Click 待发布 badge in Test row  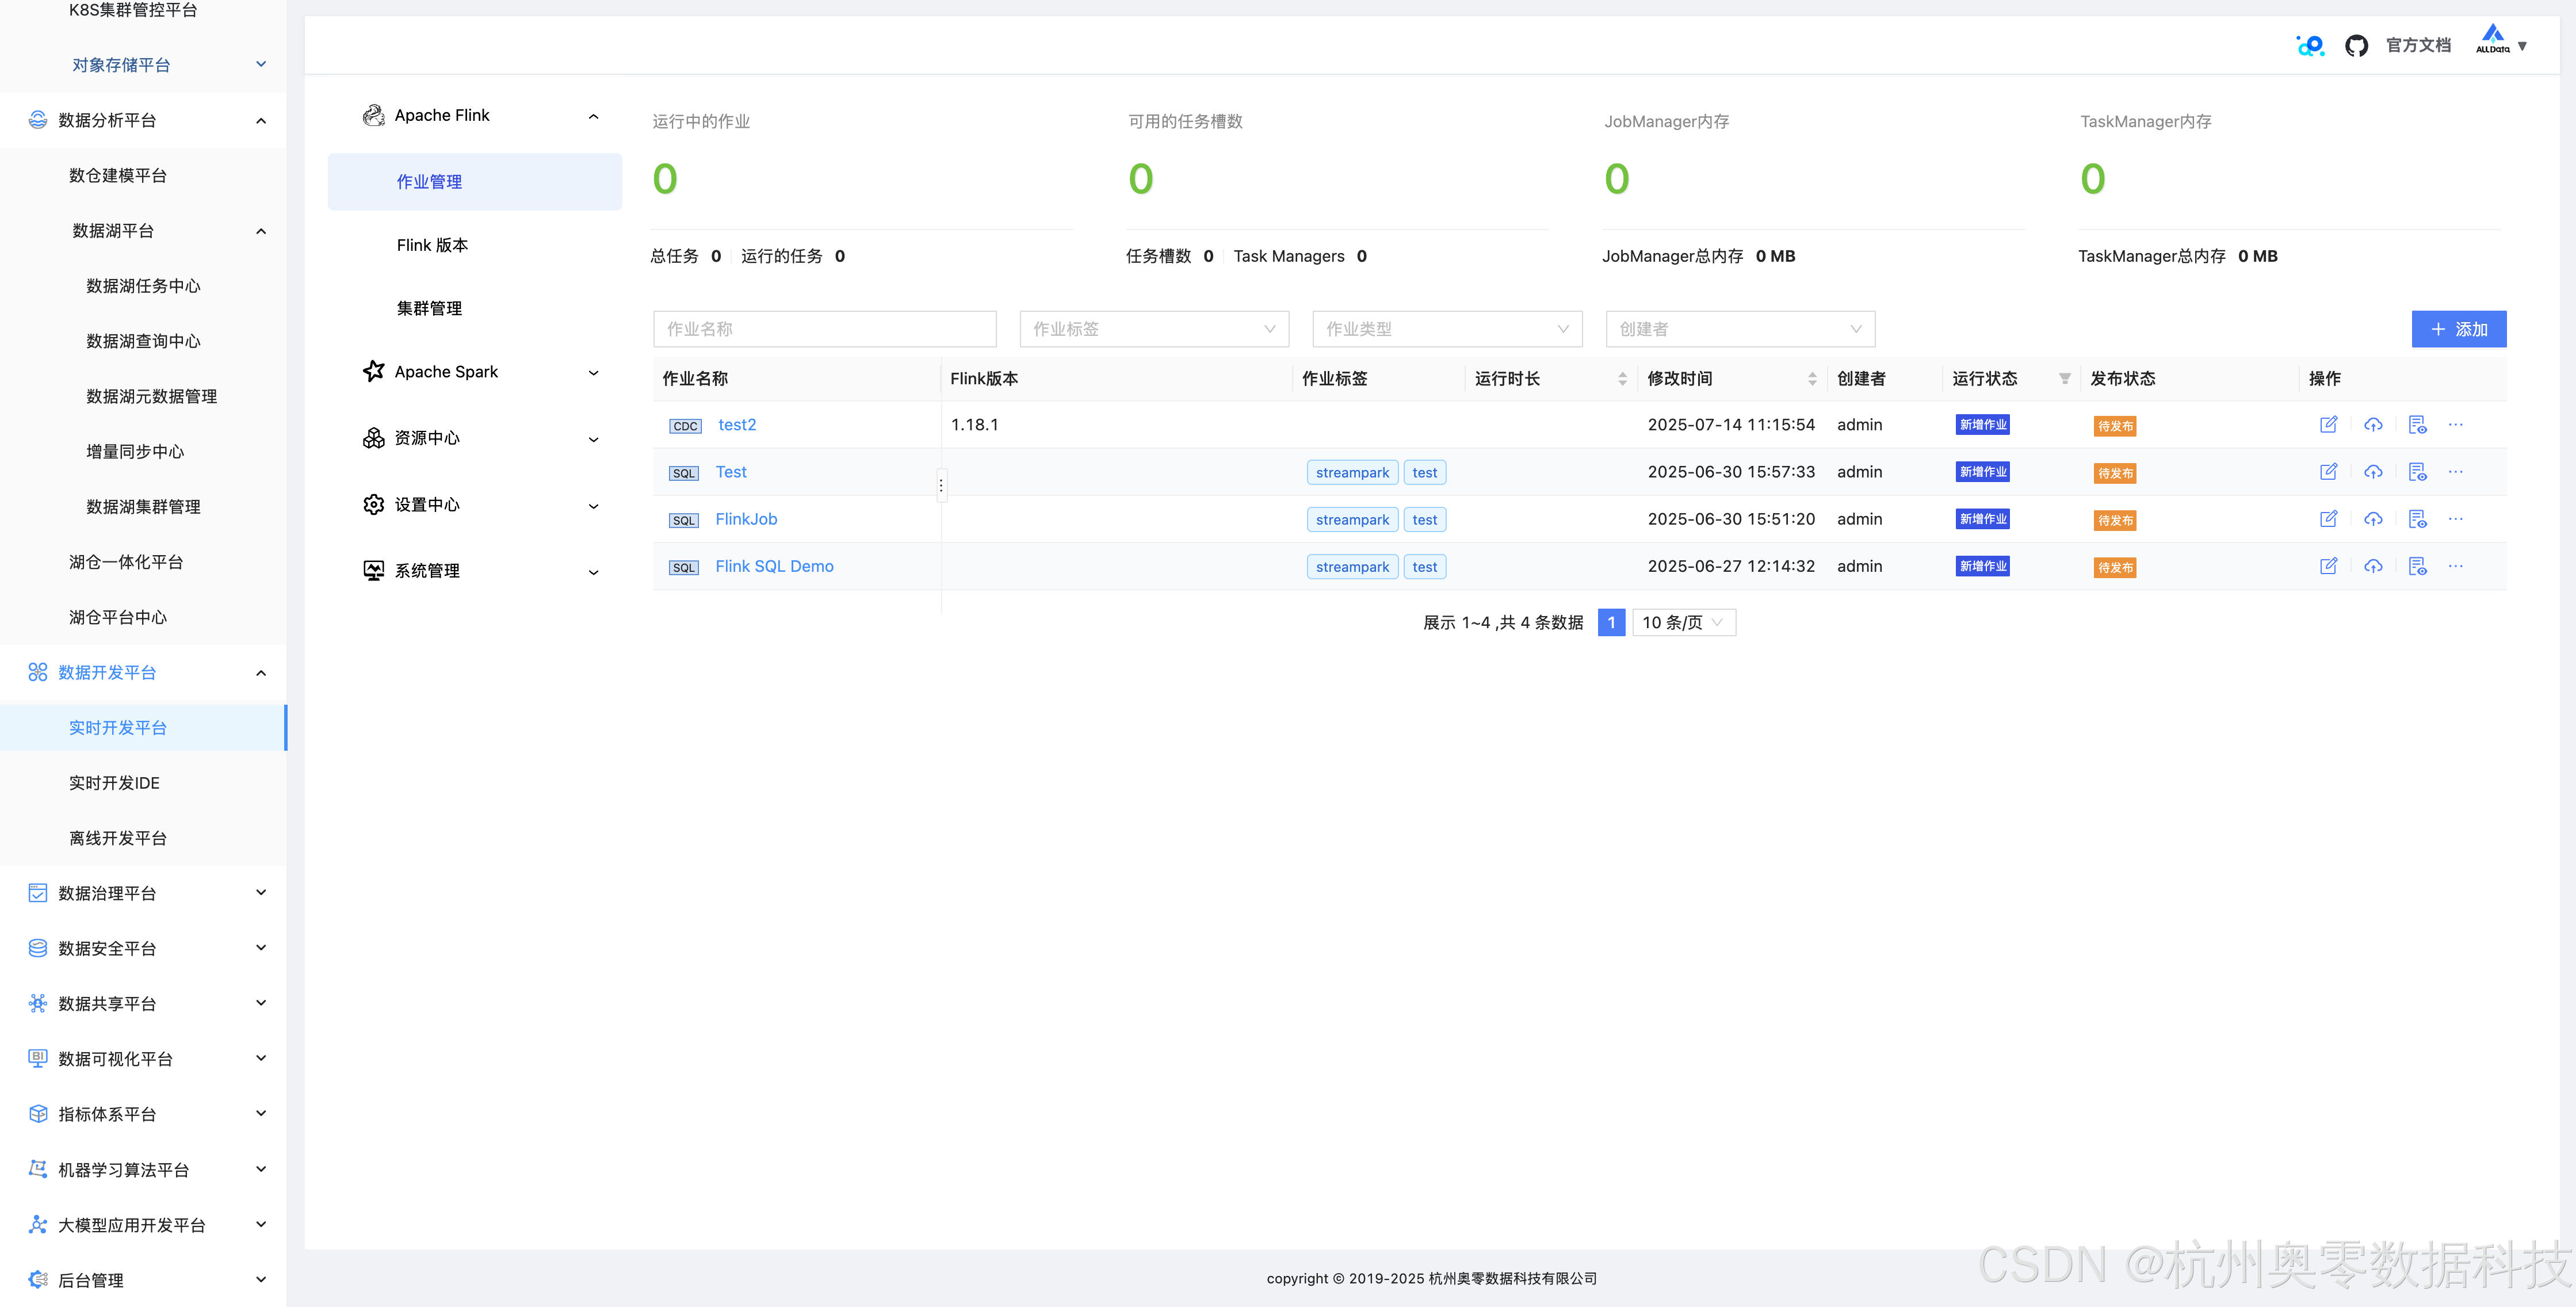coord(2115,473)
